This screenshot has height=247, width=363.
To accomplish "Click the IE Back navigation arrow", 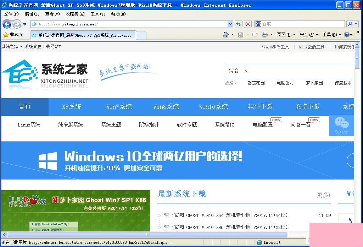I will pos(7,24).
